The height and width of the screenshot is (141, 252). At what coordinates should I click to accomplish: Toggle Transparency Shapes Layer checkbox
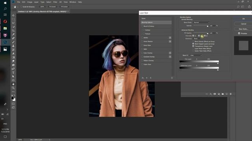coord(193,46)
